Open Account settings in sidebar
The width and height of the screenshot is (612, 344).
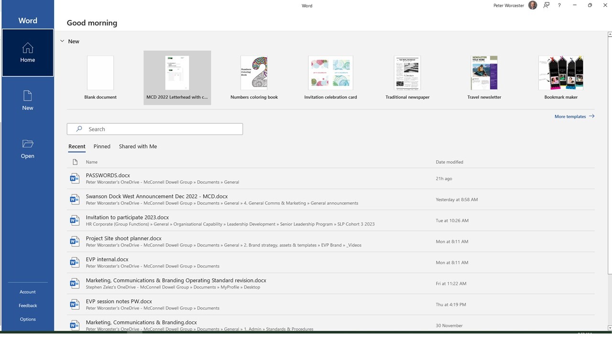coord(28,292)
